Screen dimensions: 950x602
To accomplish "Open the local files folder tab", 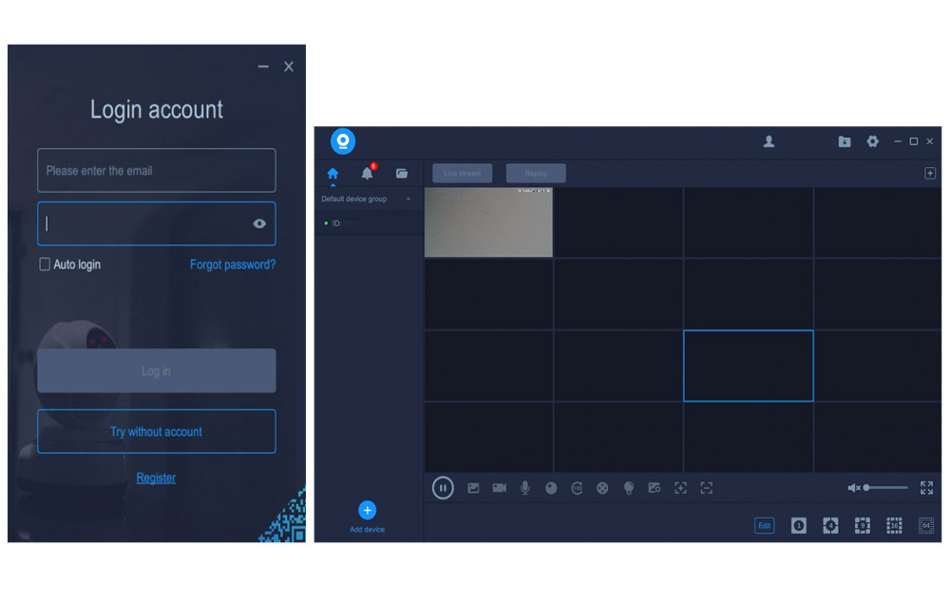I will (402, 174).
